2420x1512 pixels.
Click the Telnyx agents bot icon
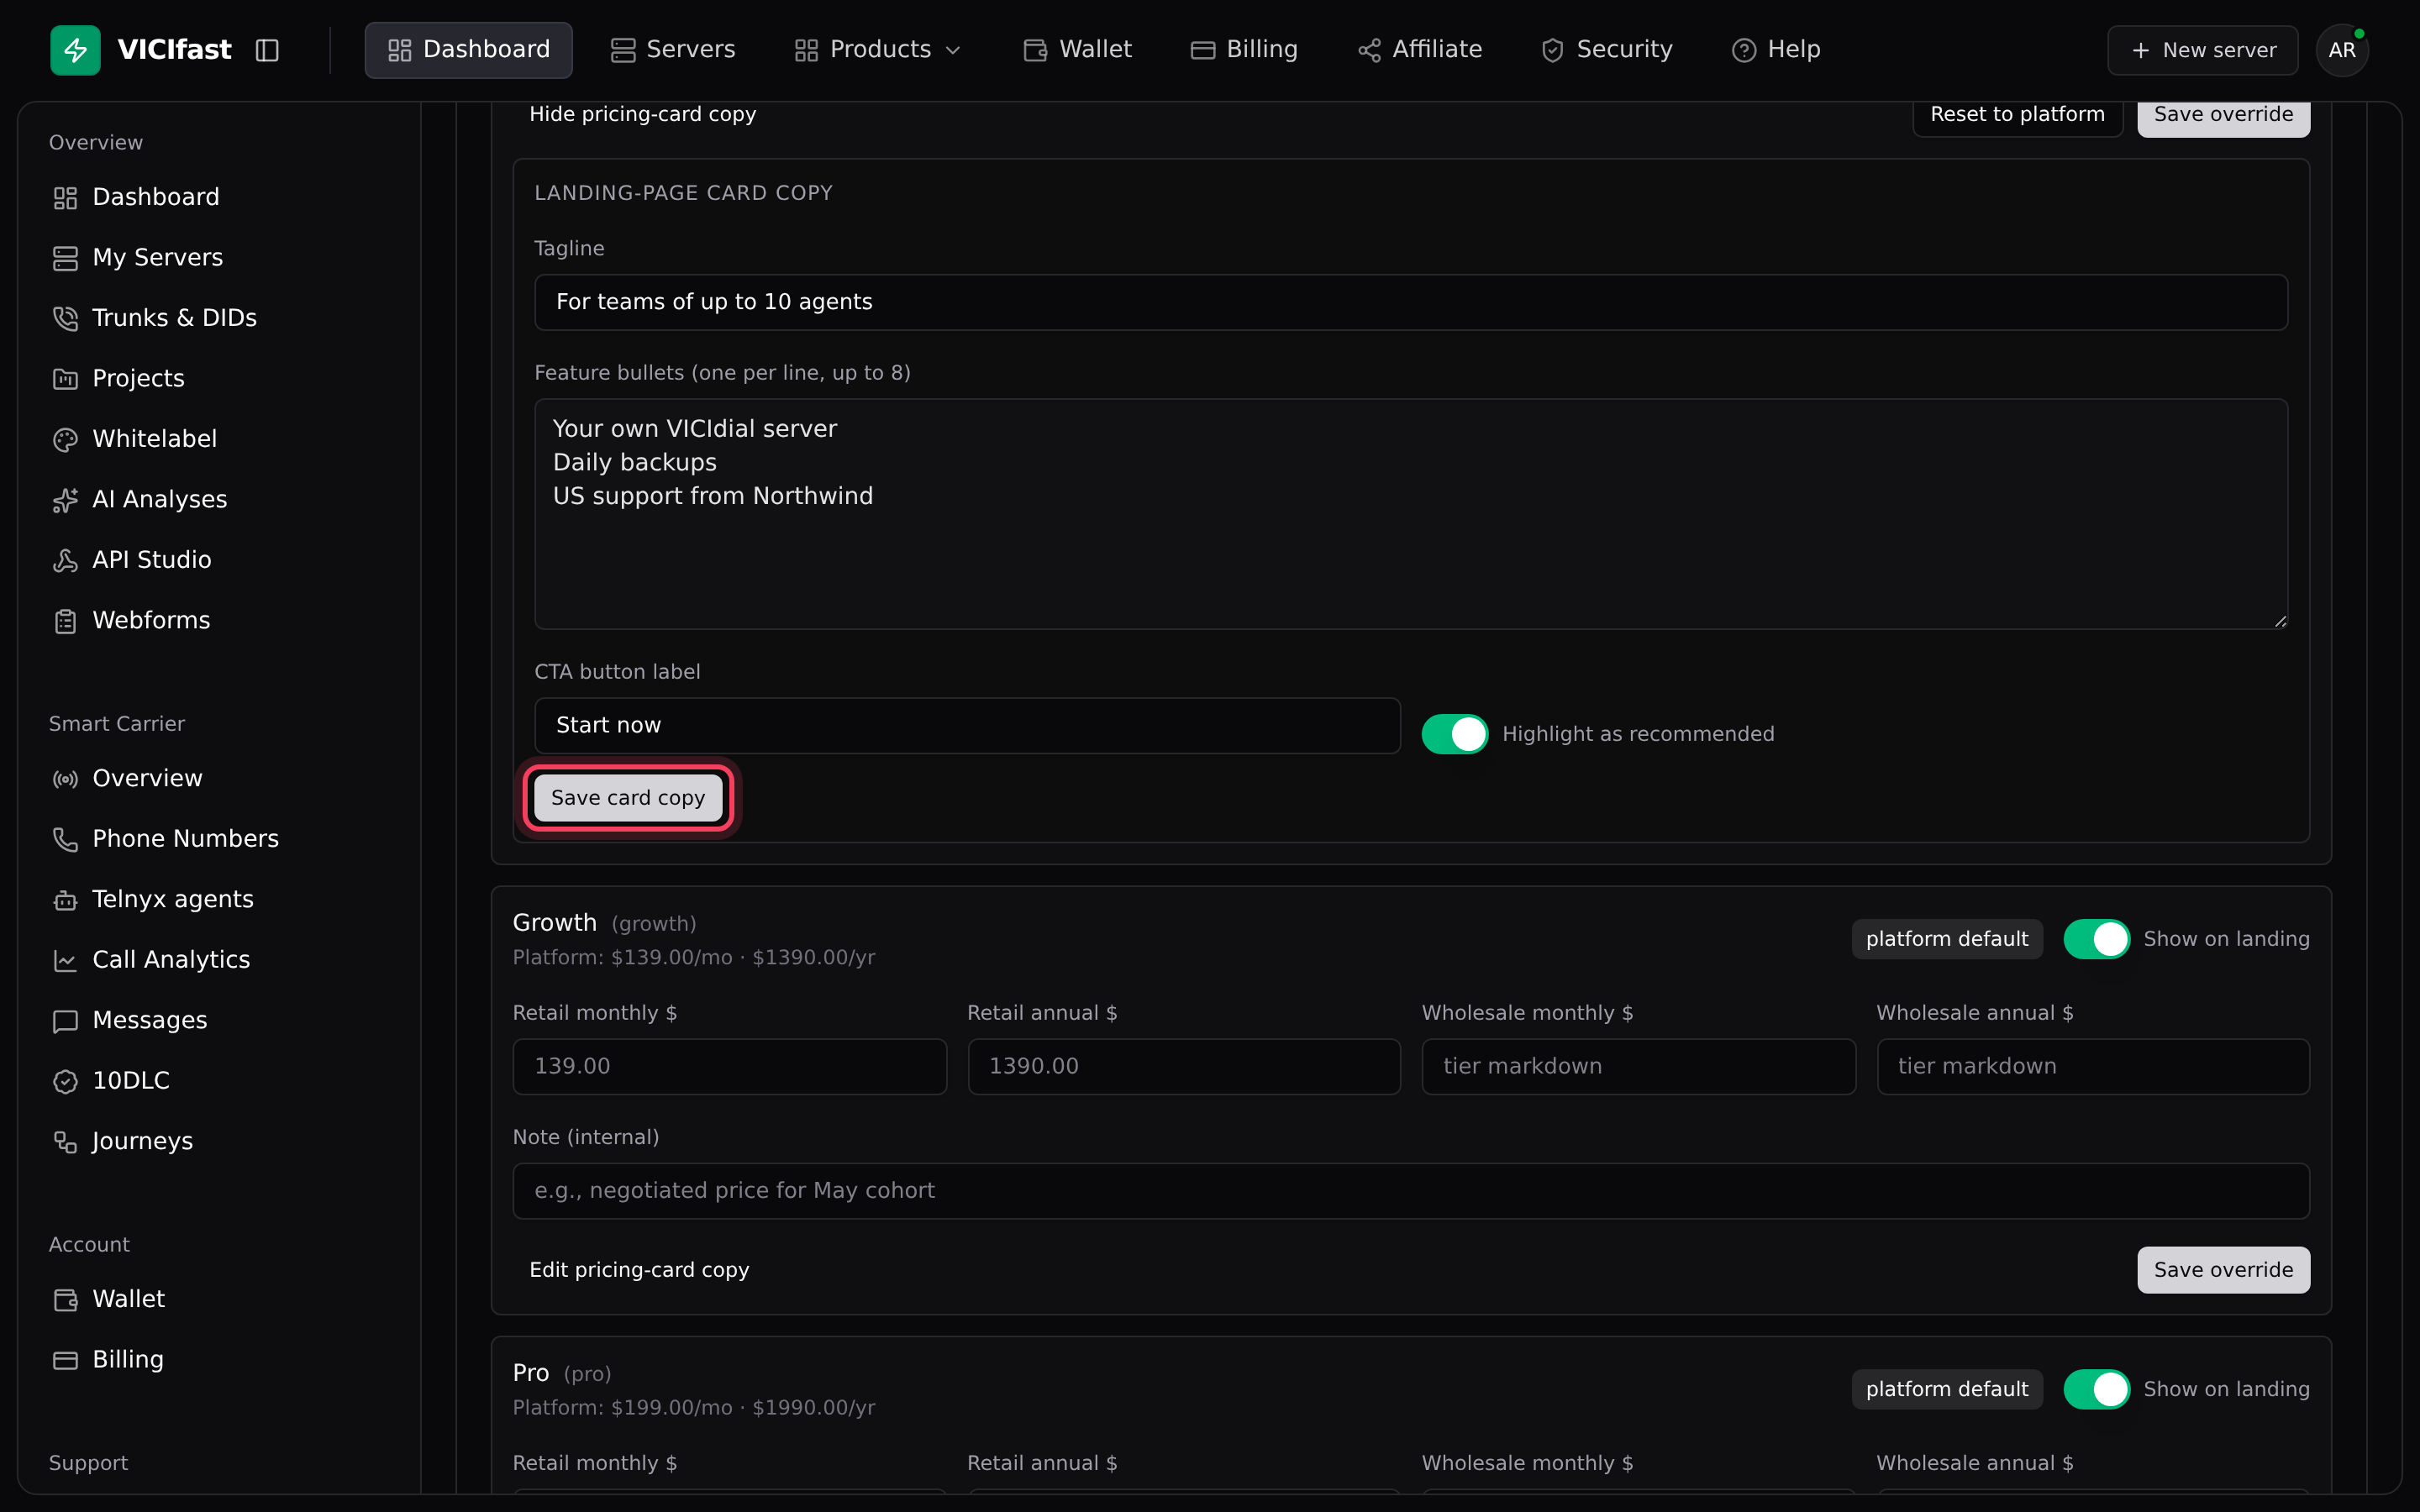tap(65, 900)
